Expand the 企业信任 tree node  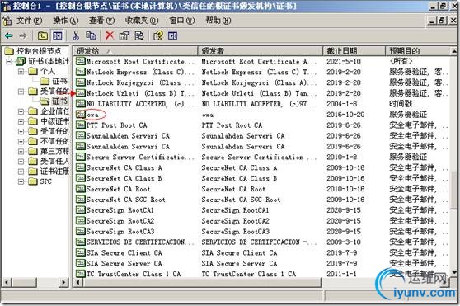[21, 111]
